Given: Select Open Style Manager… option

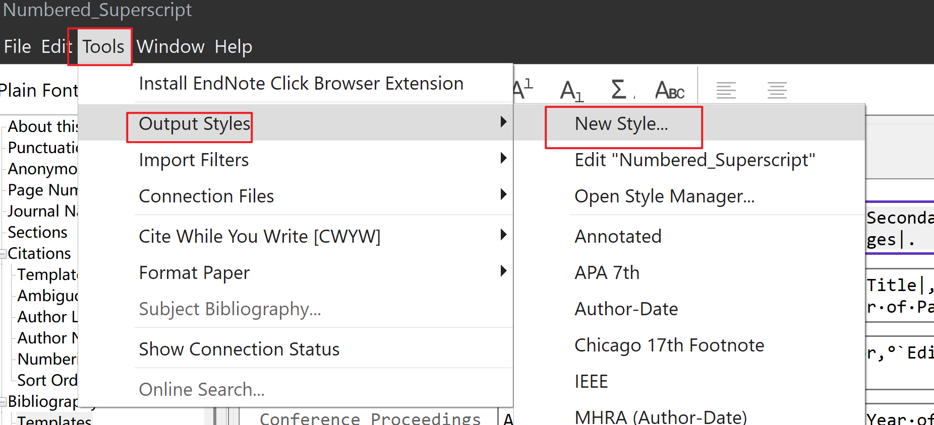Looking at the screenshot, I should pyautogui.click(x=664, y=196).
